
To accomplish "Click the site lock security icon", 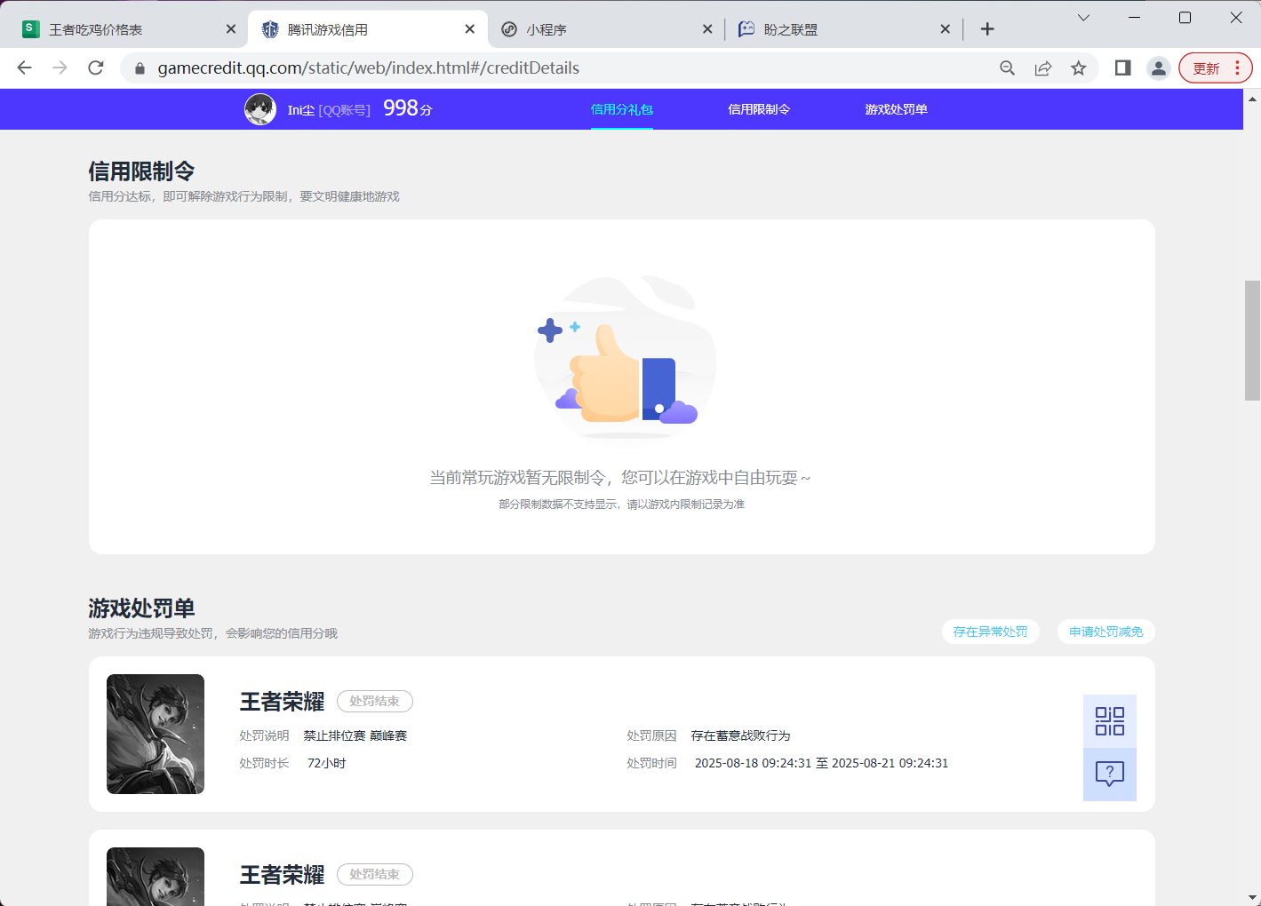I will click(x=140, y=68).
